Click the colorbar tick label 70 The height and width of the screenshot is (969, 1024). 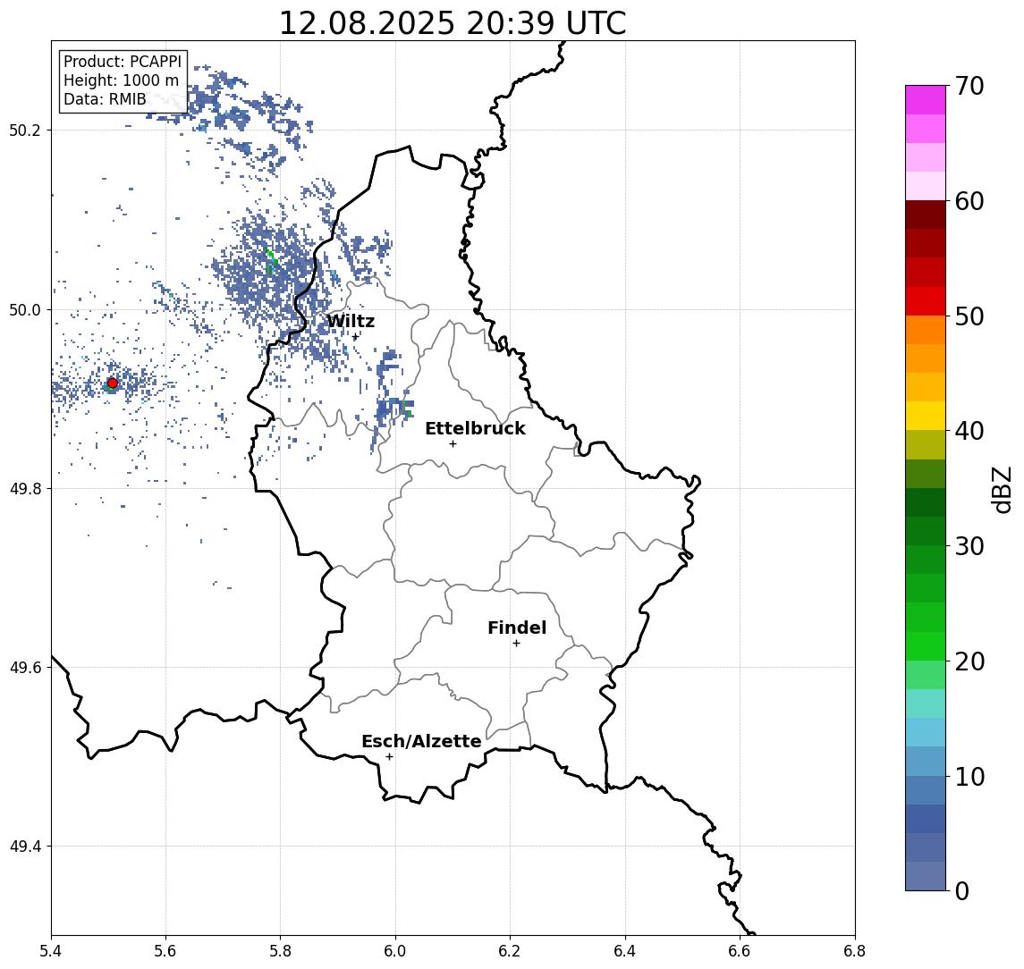click(969, 86)
